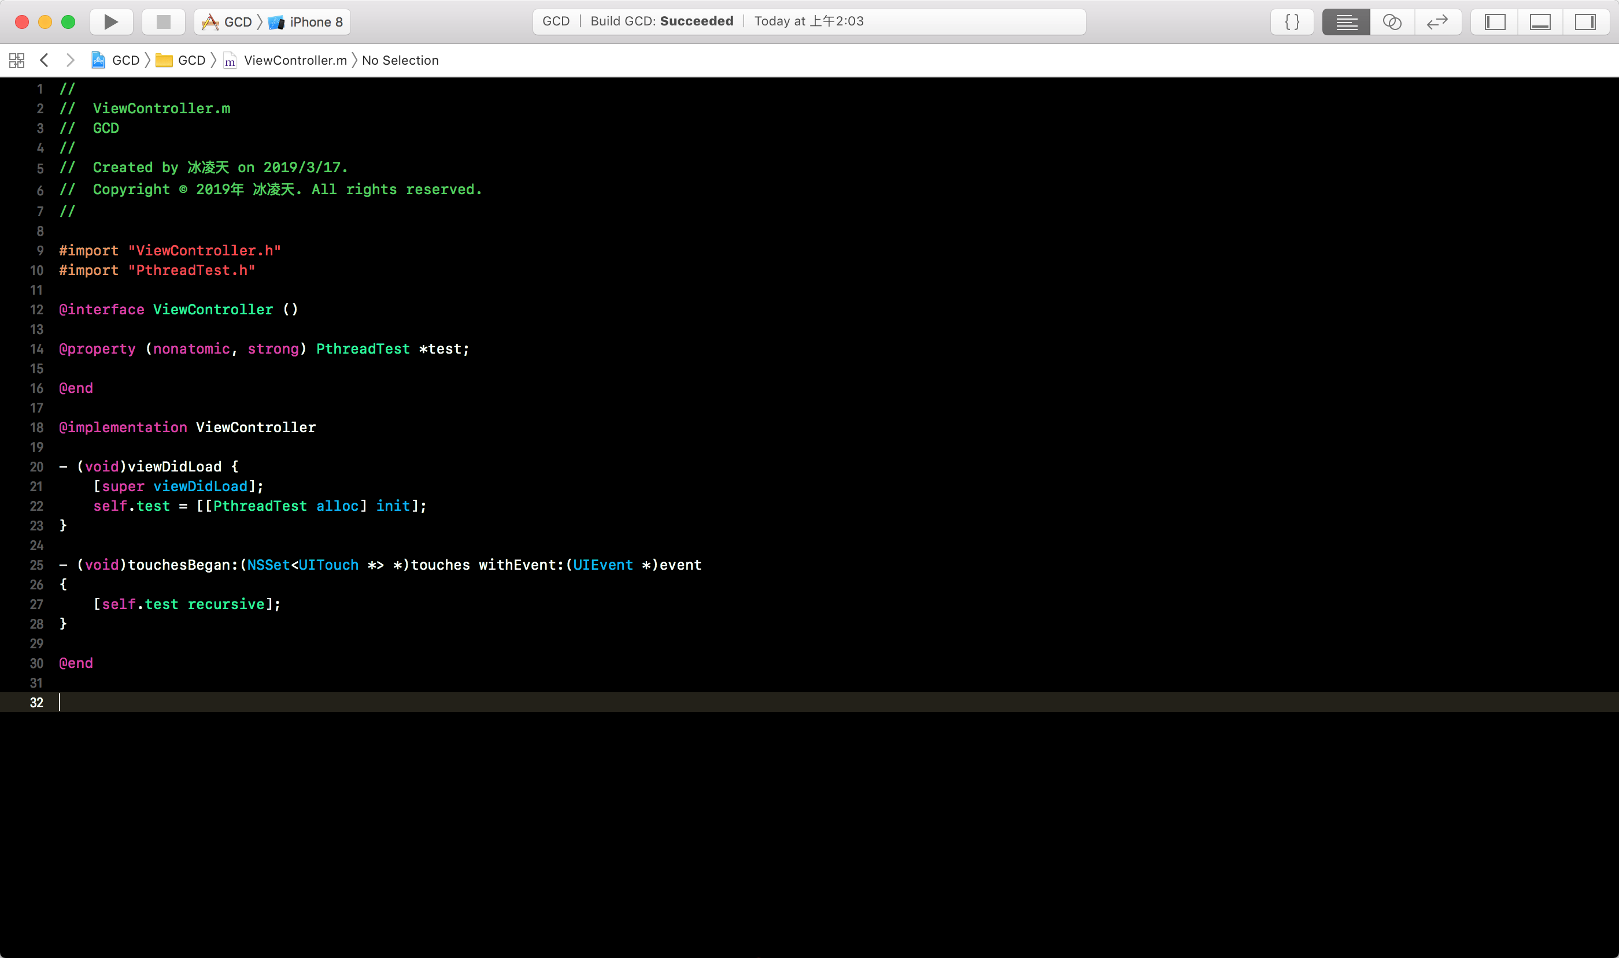
Task: Toggle the Inspectors right panel
Action: coord(1585,22)
